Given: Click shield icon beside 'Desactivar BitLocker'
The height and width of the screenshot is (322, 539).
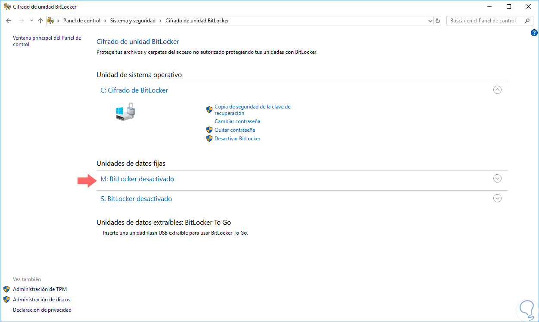Looking at the screenshot, I should click(209, 139).
